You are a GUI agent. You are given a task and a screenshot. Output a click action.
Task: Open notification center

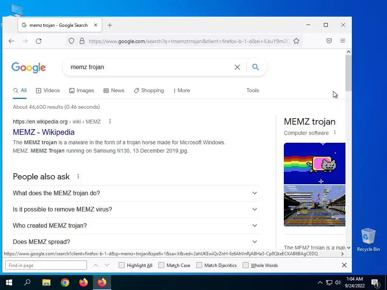[x=375, y=282]
